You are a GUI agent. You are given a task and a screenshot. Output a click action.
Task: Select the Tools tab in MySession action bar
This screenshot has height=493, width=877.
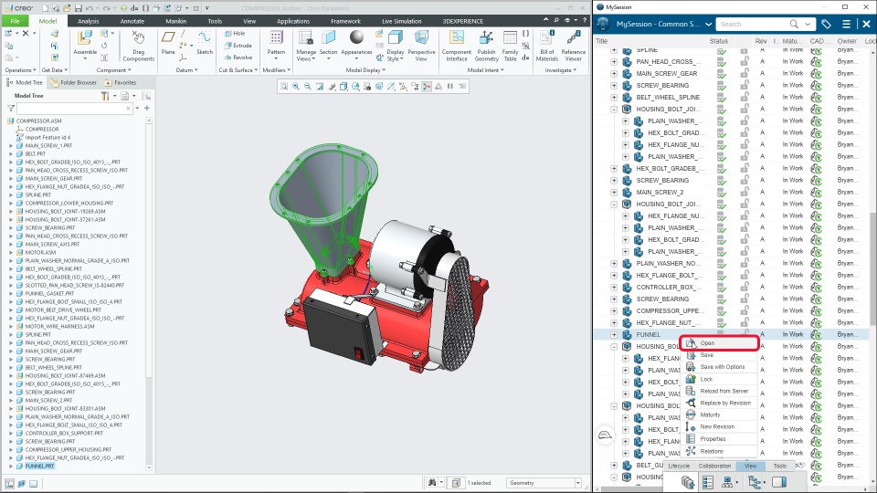tap(779, 467)
